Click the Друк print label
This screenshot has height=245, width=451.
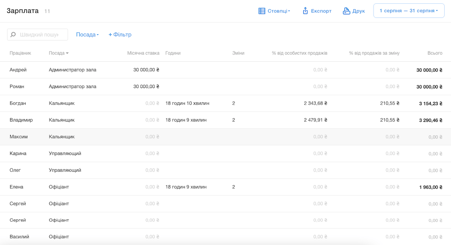(x=359, y=11)
